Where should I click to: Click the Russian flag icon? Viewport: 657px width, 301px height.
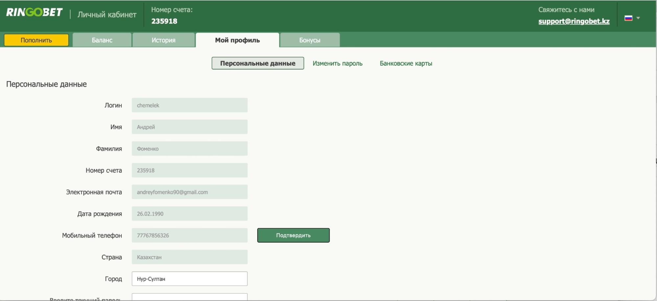[628, 18]
